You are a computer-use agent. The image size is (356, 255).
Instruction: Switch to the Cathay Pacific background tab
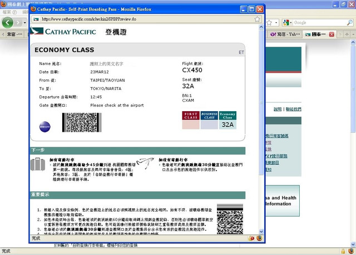coord(315,34)
